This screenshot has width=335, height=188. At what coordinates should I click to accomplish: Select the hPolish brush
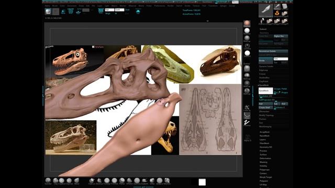pyautogui.click(x=129, y=181)
